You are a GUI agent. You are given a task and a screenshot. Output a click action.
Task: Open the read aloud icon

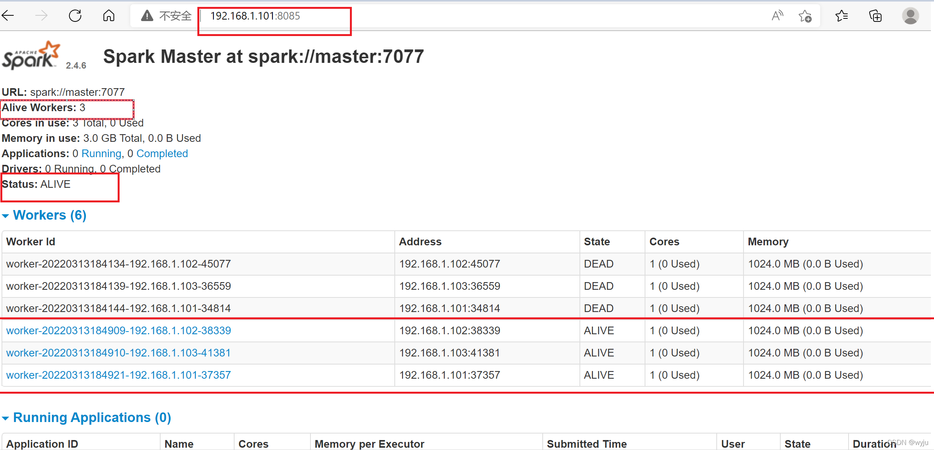pyautogui.click(x=777, y=16)
